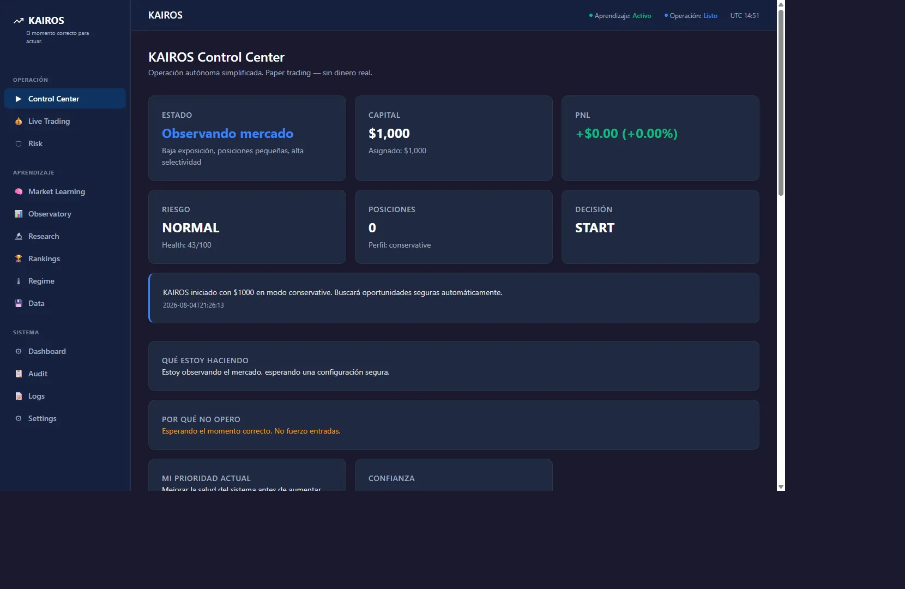Click the Health: 43/100 reading
The height and width of the screenshot is (589, 905).
click(x=186, y=245)
